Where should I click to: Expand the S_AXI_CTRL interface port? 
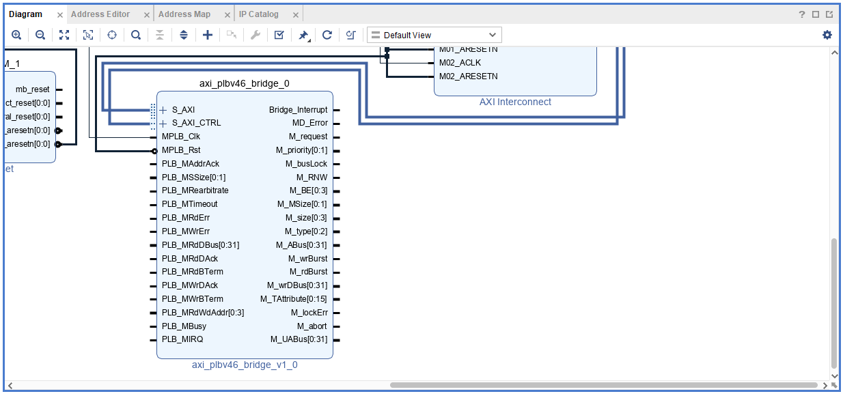[163, 123]
